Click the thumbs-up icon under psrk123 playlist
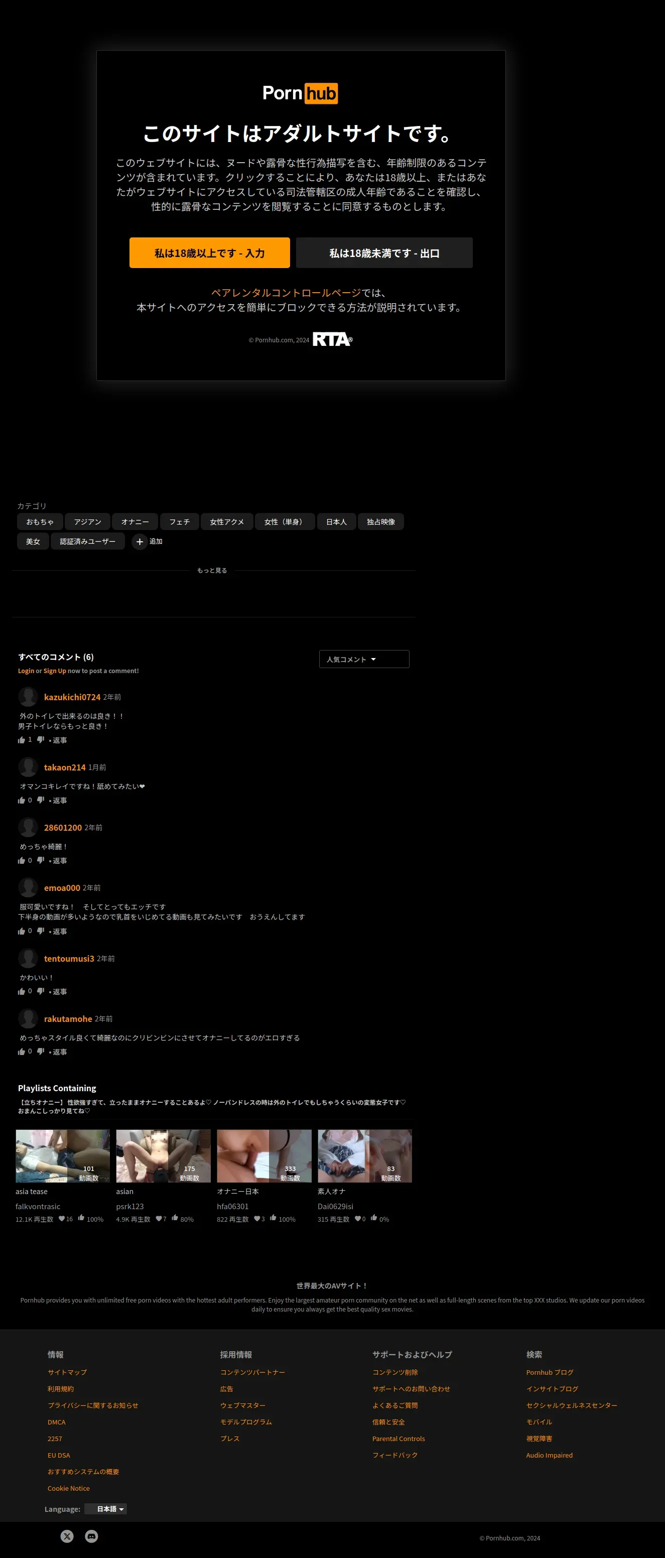Screen dimensions: 665x1558 [175, 1218]
